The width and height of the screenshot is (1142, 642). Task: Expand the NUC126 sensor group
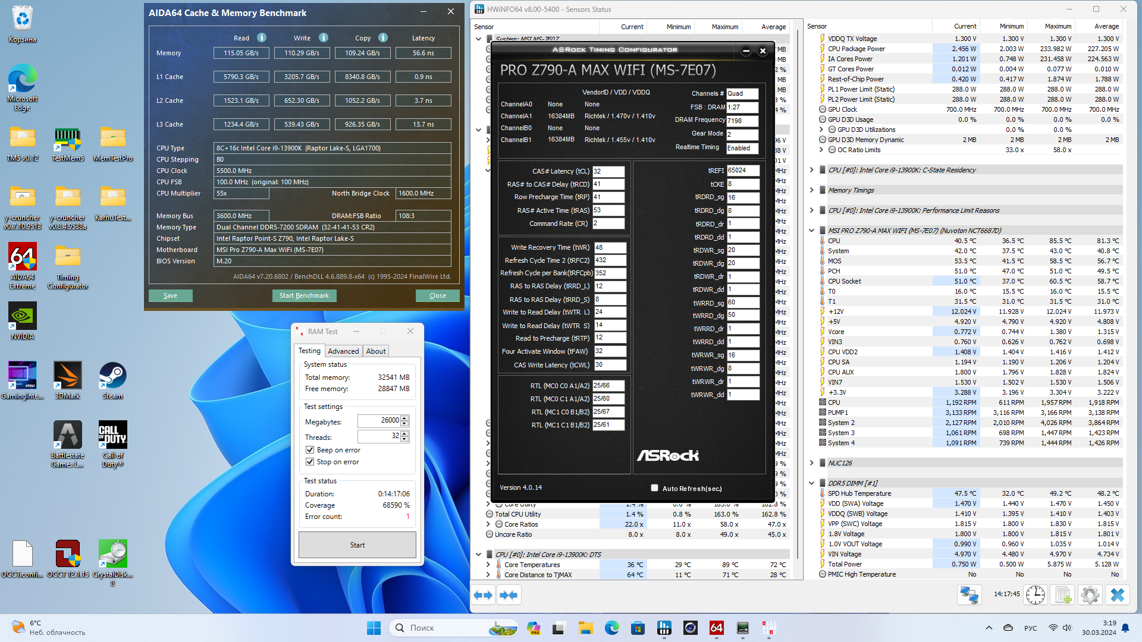pos(811,463)
